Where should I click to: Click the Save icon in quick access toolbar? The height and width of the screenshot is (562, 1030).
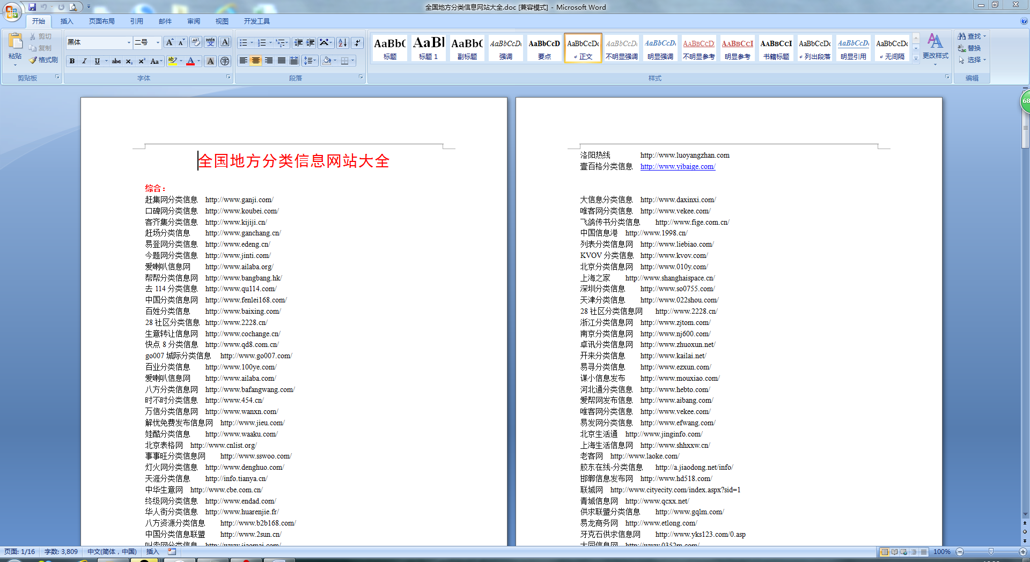[32, 7]
